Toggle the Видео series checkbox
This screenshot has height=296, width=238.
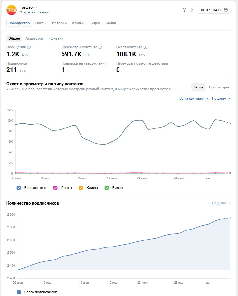(107, 188)
